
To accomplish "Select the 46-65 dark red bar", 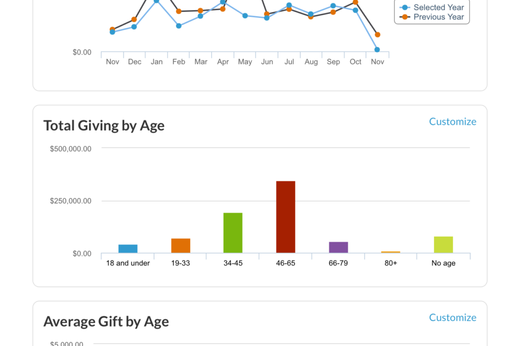I will 286,217.
